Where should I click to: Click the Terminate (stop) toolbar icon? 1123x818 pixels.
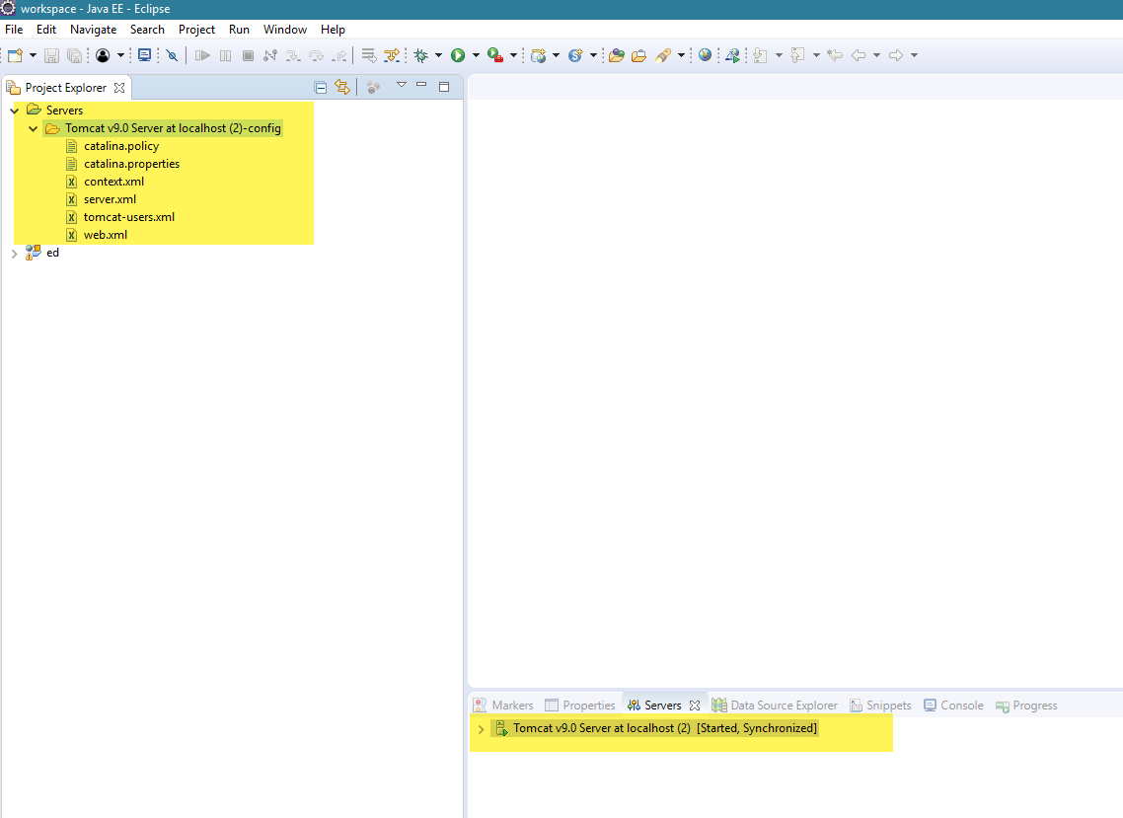(248, 55)
